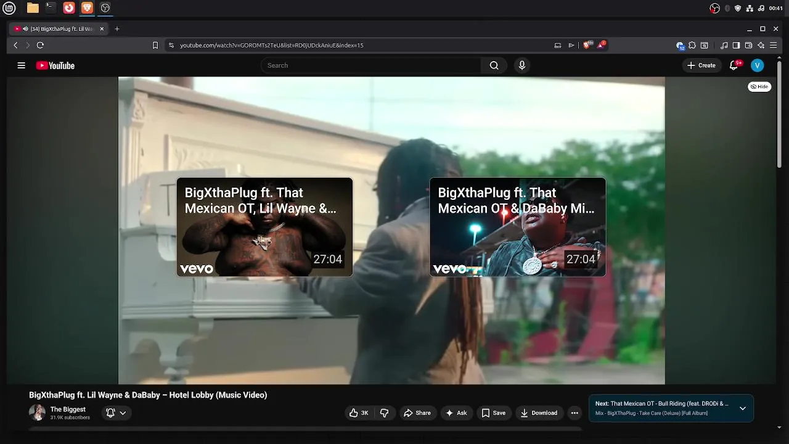Select the BigXthaPlug YouTube browser tab

click(x=60, y=29)
